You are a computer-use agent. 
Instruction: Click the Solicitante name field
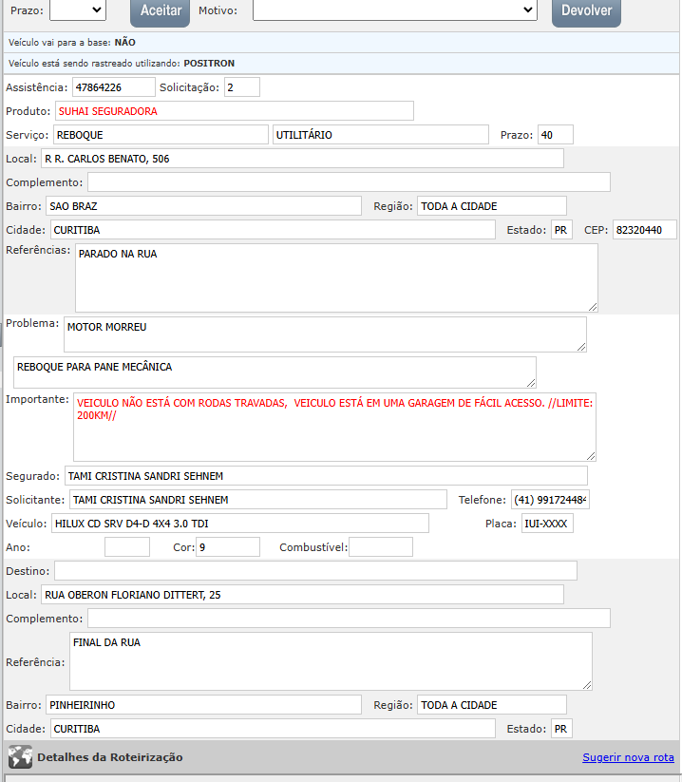tap(258, 500)
